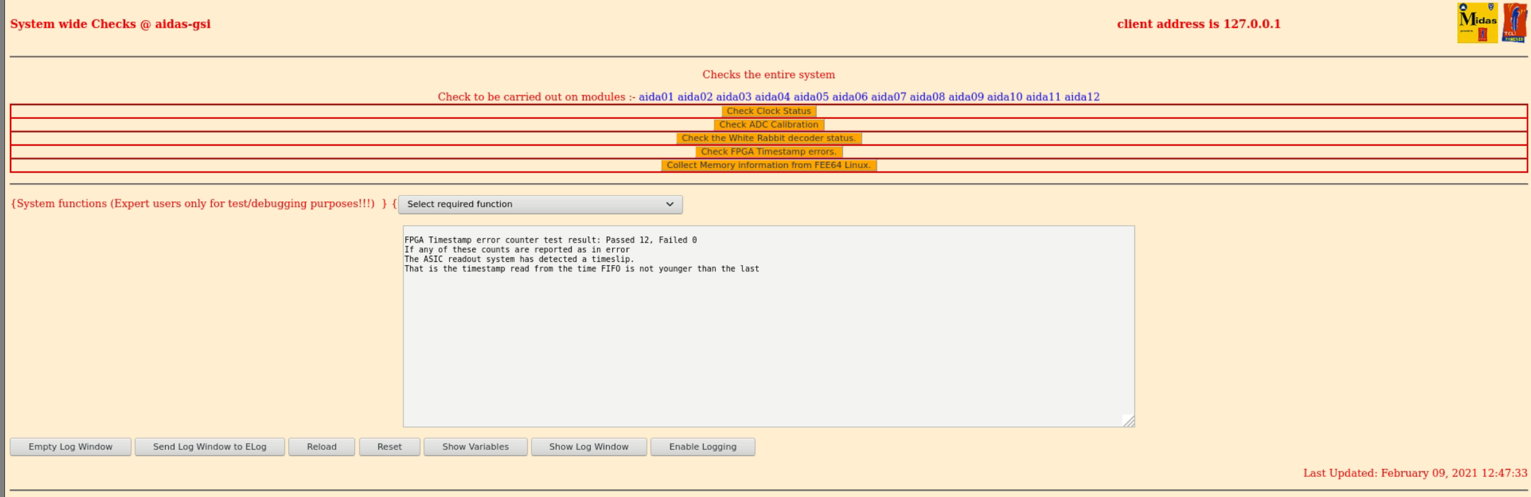The height and width of the screenshot is (497, 1531).
Task: Click the Tcl feather logo icon
Action: [x=1514, y=23]
